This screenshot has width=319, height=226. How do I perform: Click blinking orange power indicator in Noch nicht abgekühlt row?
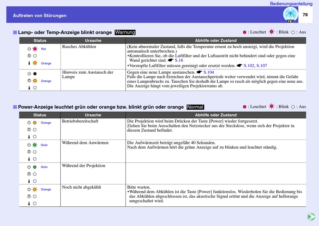[35, 189]
